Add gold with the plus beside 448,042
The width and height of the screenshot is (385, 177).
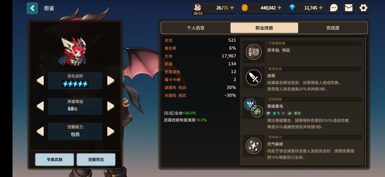(279, 8)
